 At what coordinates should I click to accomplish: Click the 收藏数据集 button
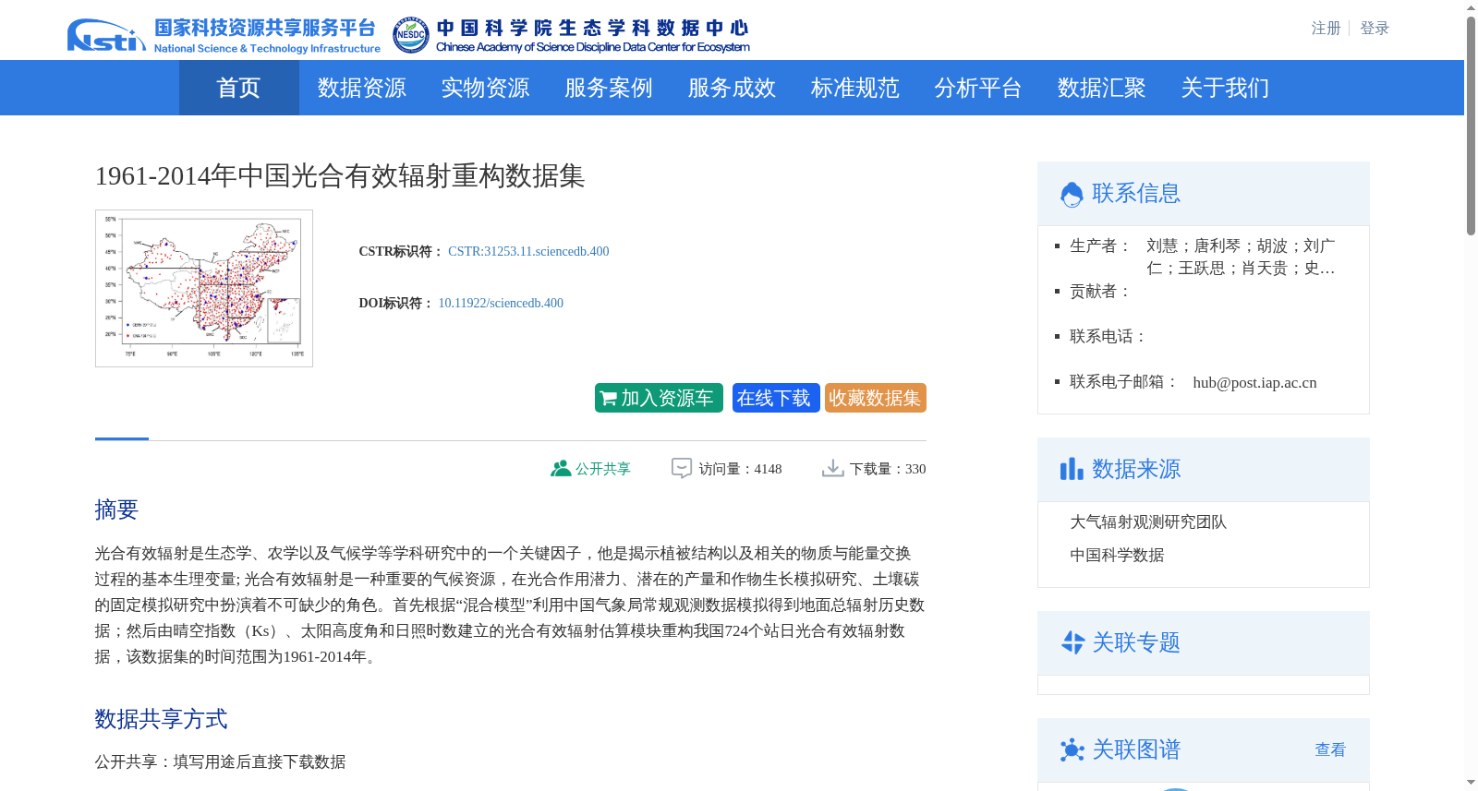[876, 398]
